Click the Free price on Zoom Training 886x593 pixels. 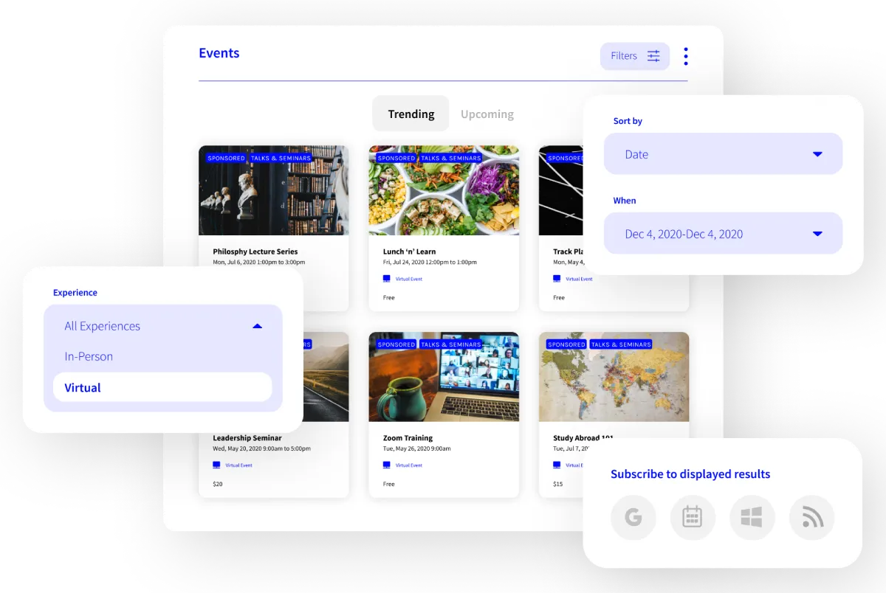[x=389, y=484]
